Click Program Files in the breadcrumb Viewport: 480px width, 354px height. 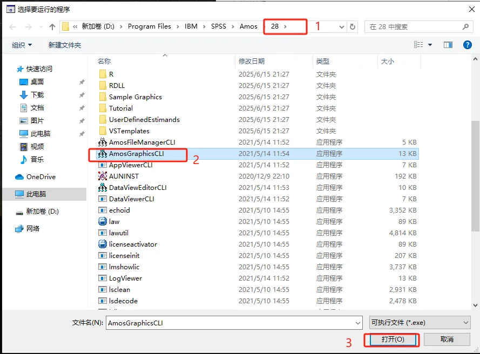tap(150, 26)
